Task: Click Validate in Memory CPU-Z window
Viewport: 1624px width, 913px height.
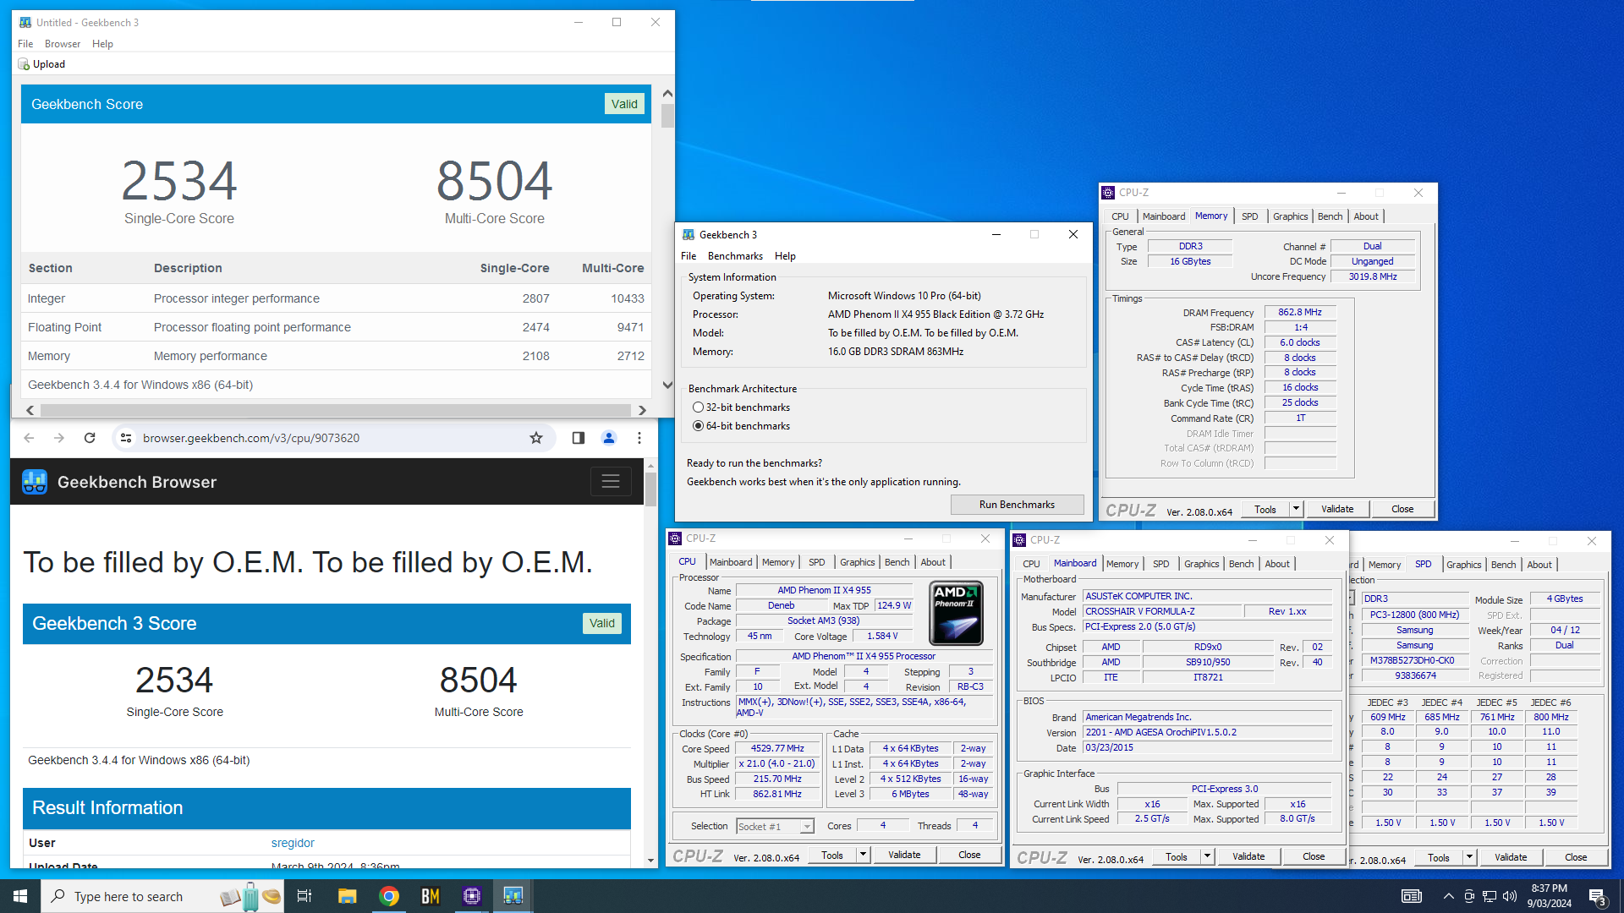Action: [x=1337, y=509]
